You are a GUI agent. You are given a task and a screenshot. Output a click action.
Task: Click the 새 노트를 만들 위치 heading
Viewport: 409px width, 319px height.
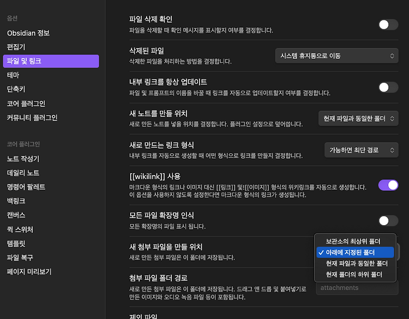[x=158, y=113]
